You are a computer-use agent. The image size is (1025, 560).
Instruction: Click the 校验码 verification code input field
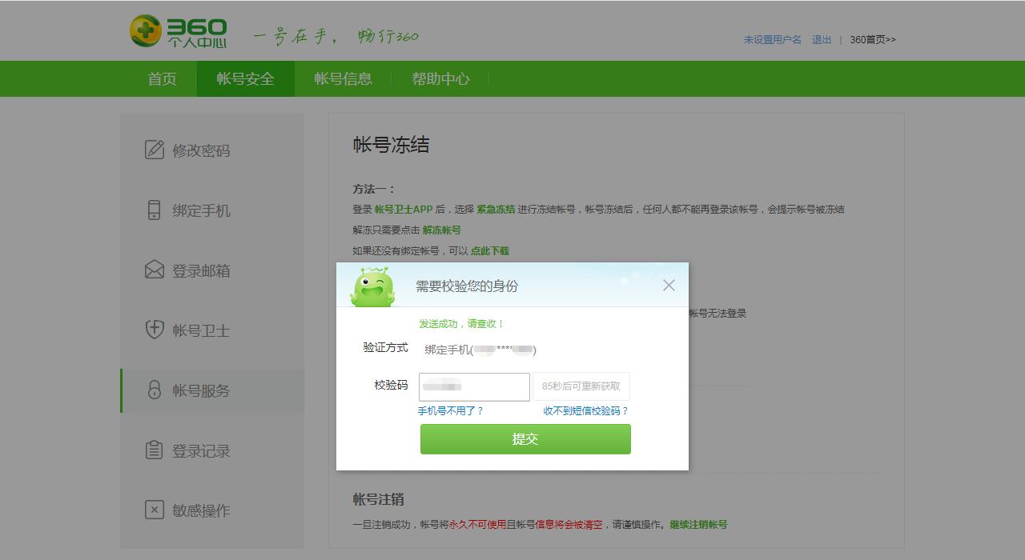point(474,386)
